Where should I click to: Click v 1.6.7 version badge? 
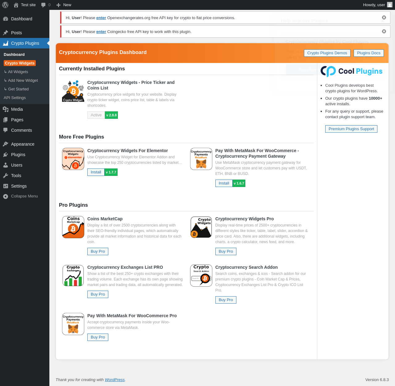click(239, 183)
